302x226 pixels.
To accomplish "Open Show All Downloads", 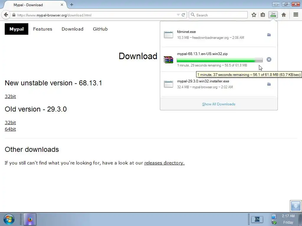I will (219, 104).
